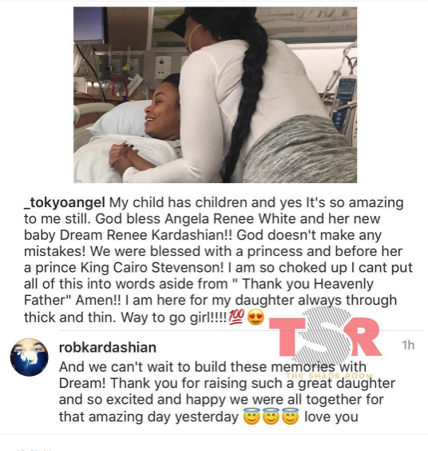Tap robkardashian's circular profile avatar
This screenshot has height=451, width=428.
[x=30, y=357]
